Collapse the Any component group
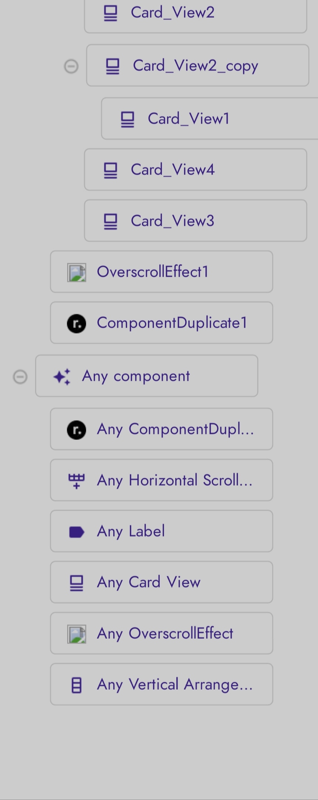This screenshot has width=318, height=800. pyautogui.click(x=20, y=377)
